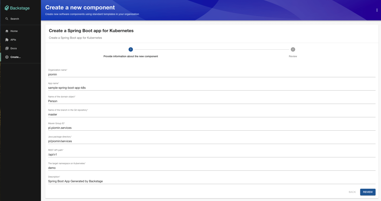
Task: Click the APIs puzzle piece icon
Action: (x=7, y=40)
